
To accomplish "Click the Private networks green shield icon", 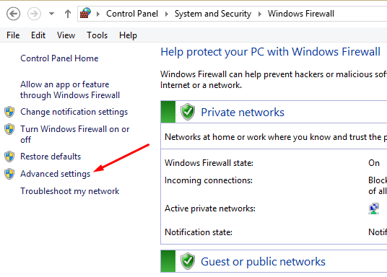I will tap(188, 112).
